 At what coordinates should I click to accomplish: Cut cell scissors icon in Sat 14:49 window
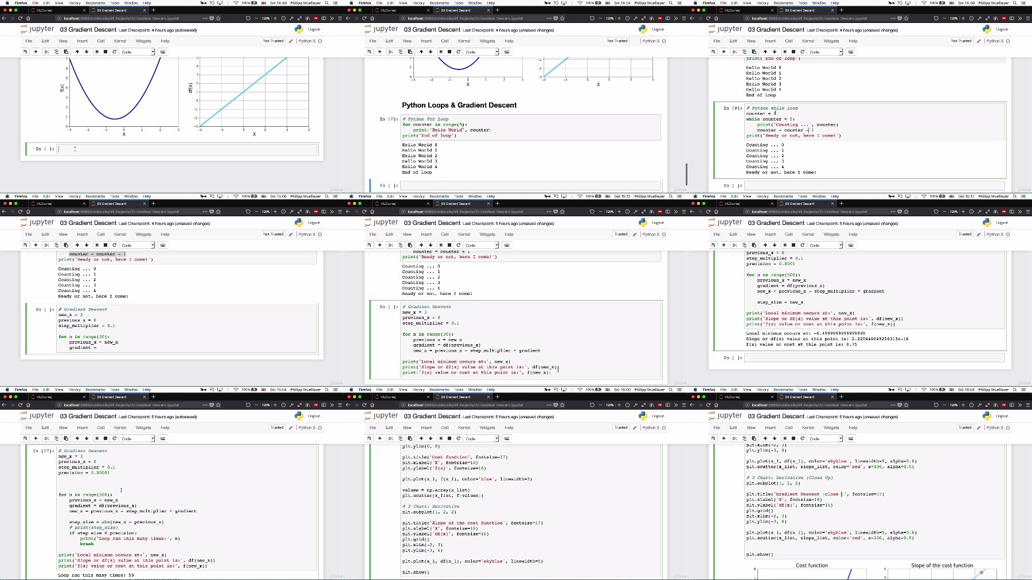46,52
